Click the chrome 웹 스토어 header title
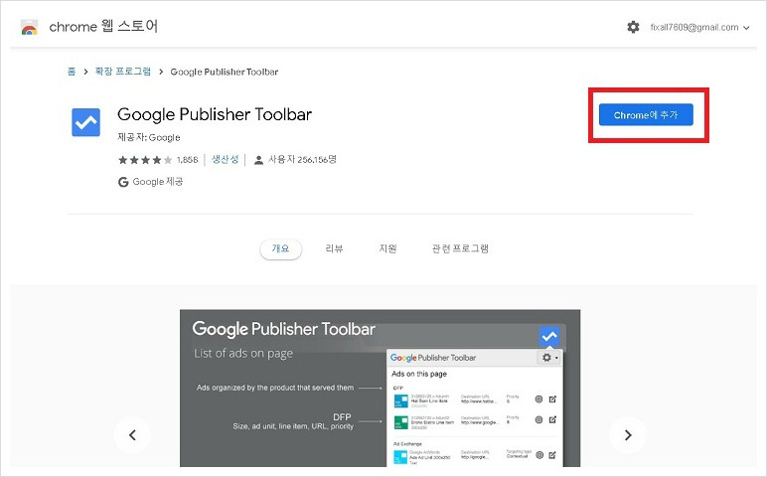The image size is (767, 477). 103,27
